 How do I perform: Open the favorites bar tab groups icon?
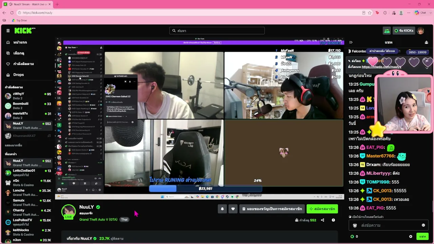click(4, 21)
